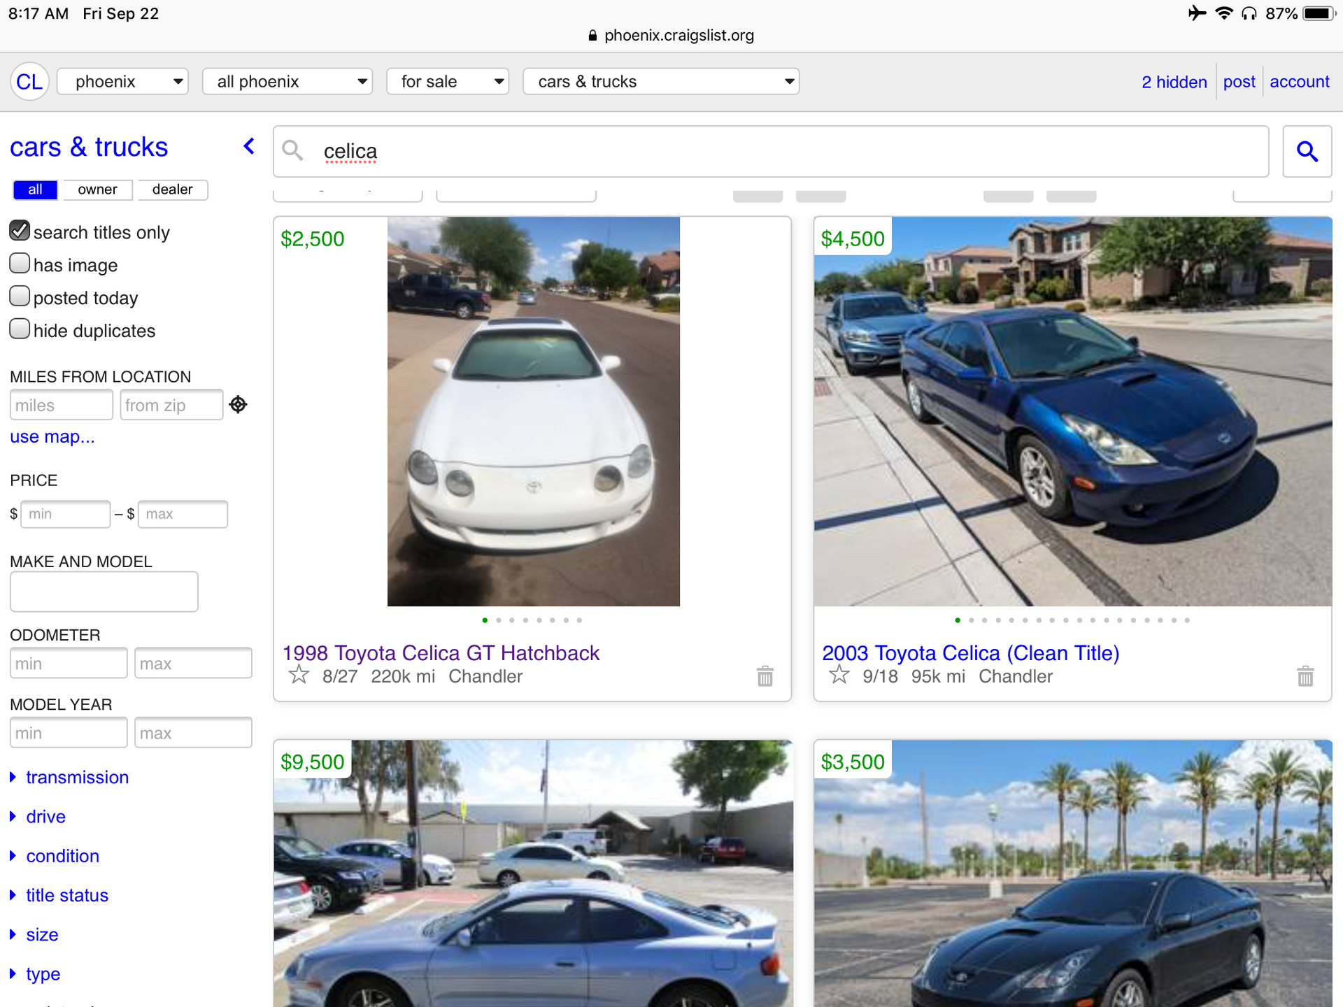Hide the 2003 Celica listing trash icon
Viewport: 1343px width, 1007px height.
click(1305, 676)
